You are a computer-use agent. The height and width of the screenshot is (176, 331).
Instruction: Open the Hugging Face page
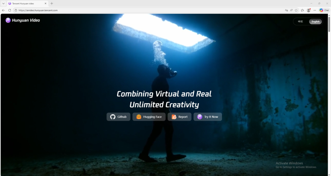149,117
